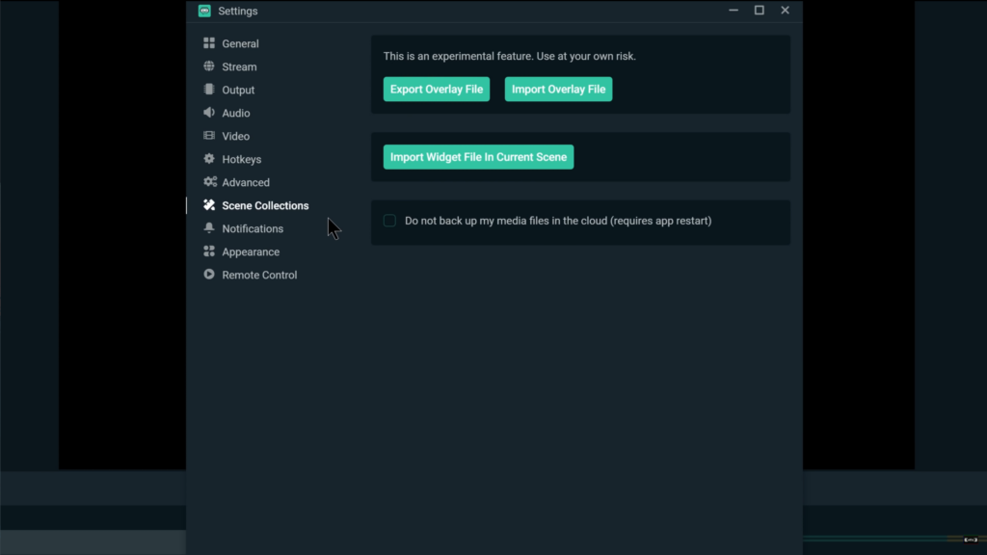The height and width of the screenshot is (555, 987).
Task: Click the Notifications bell icon
Action: [209, 227]
